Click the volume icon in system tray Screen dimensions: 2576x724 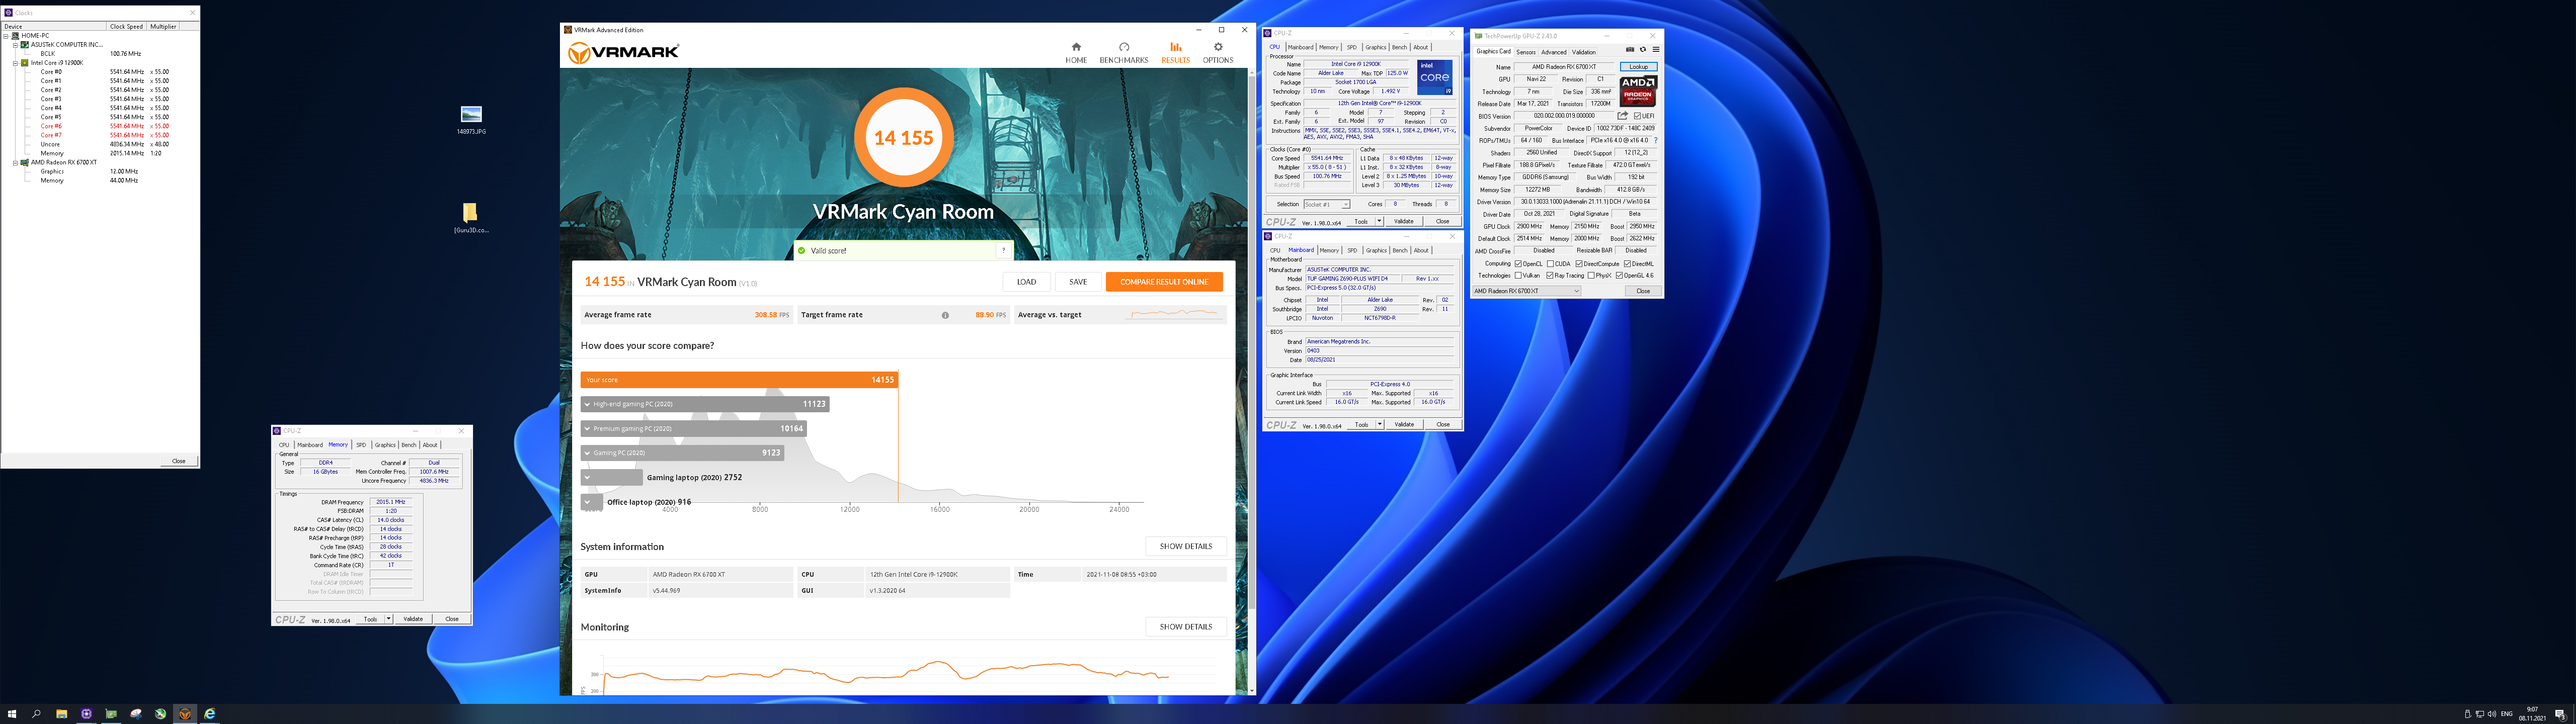2492,714
